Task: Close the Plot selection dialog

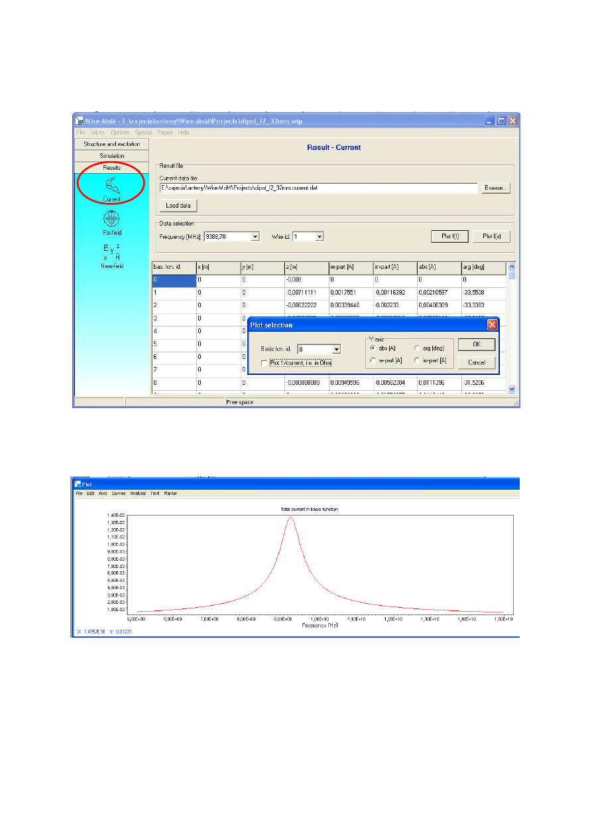Action: click(x=492, y=325)
